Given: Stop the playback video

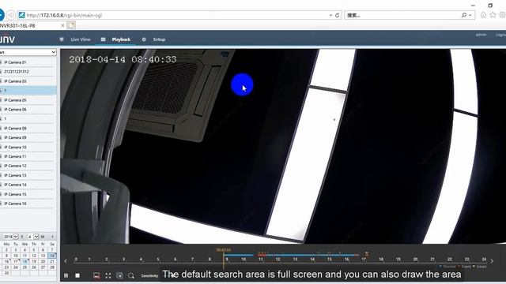Looking at the screenshot, I should click(77, 275).
